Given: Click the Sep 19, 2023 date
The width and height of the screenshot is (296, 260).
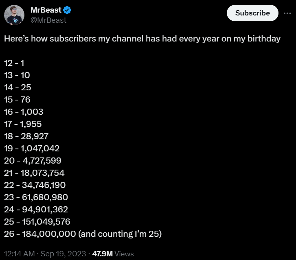Looking at the screenshot, I should (62, 253).
